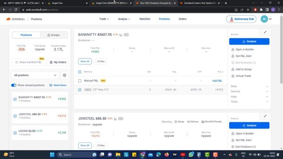This screenshot has height=159, width=283.
Task: Open YouTube icon in taskbar
Action: (183, 155)
